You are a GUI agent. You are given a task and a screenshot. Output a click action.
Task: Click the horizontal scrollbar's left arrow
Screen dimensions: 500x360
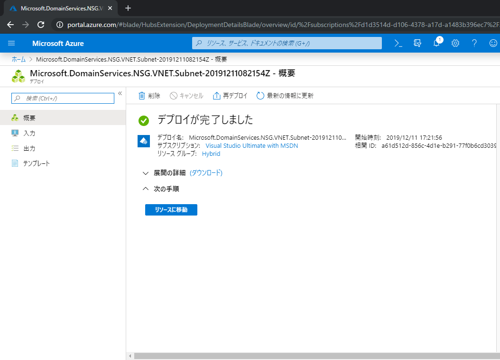coord(130,356)
